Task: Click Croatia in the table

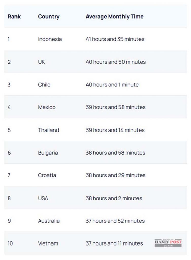Action: coord(47,175)
